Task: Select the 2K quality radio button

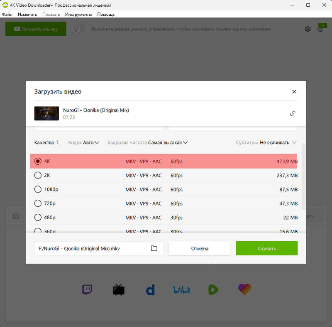Action: click(38, 175)
